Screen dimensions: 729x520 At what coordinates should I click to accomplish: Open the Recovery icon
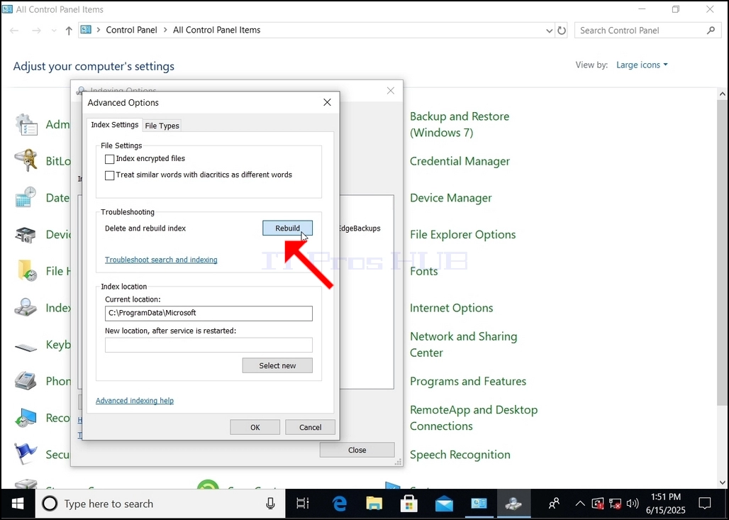click(x=26, y=418)
